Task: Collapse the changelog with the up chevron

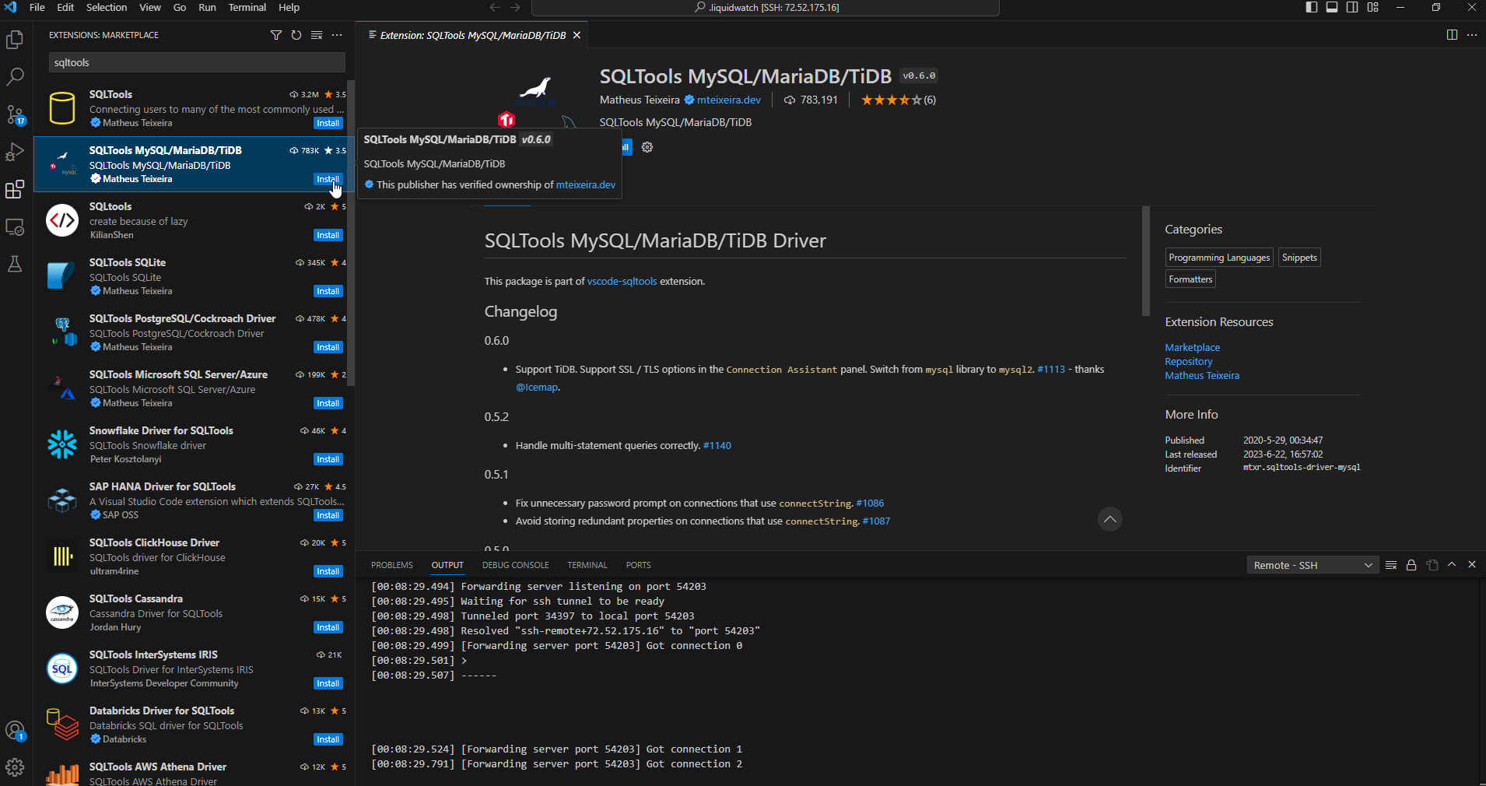Action: (1109, 519)
